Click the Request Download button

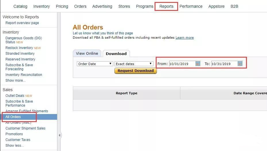(x=136, y=71)
